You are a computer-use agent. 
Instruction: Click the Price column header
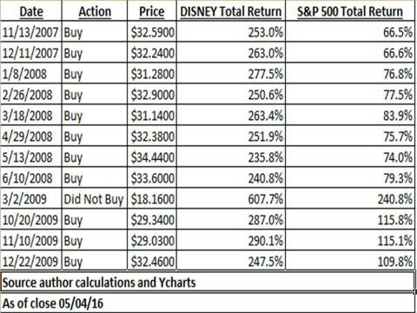click(152, 11)
